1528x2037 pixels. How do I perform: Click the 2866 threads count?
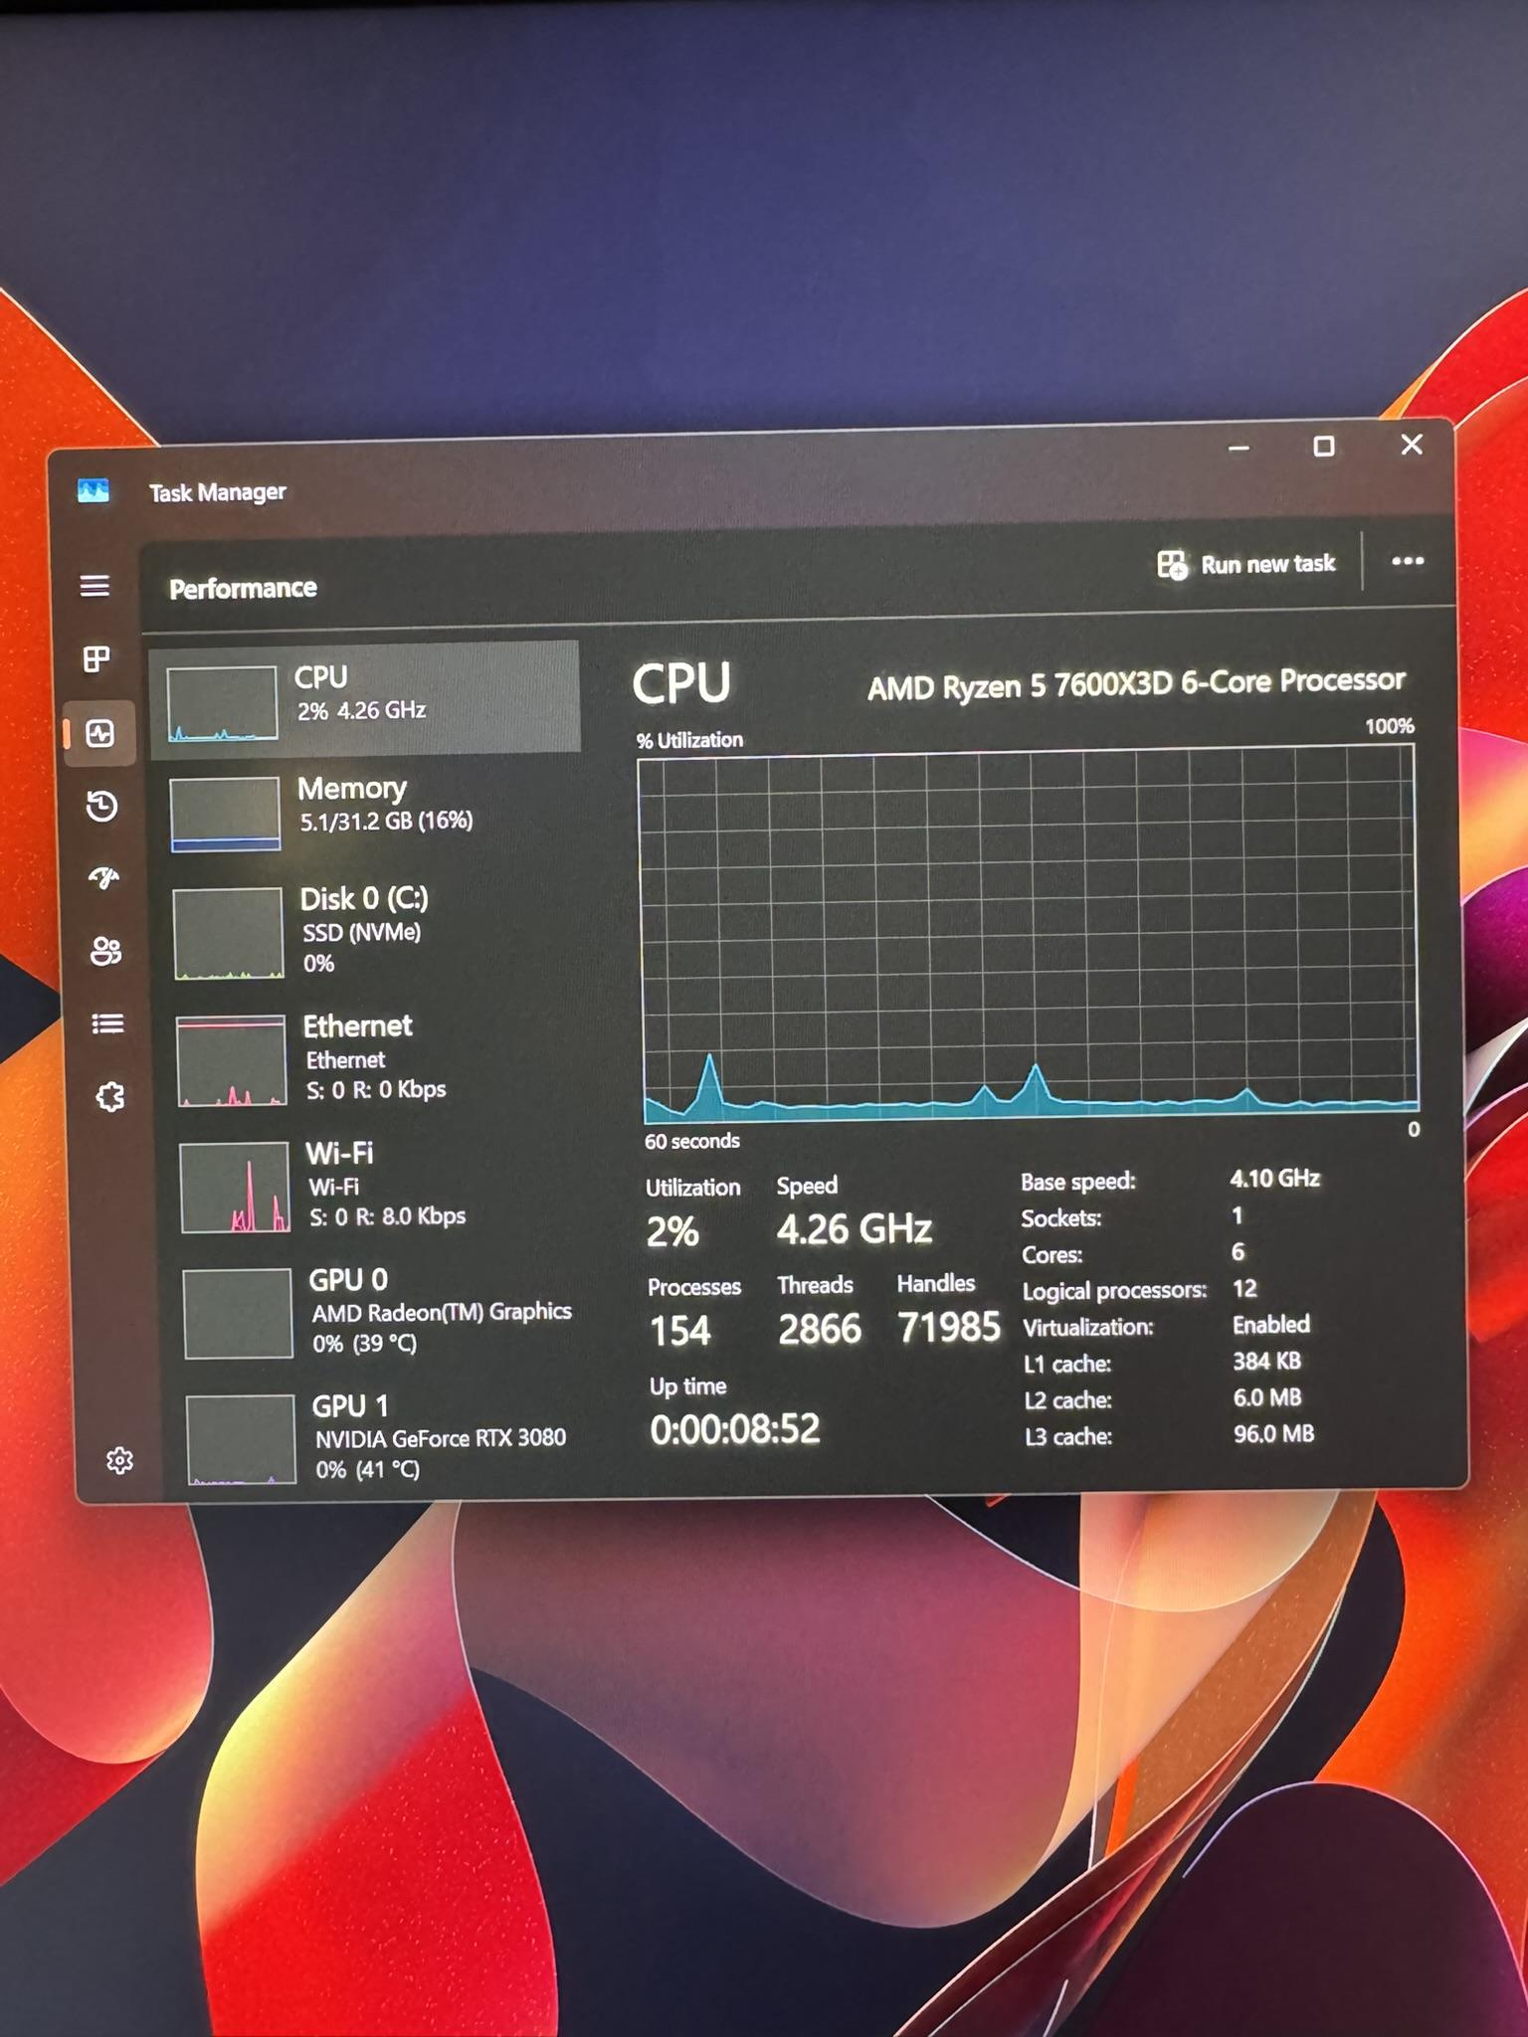coord(820,1329)
